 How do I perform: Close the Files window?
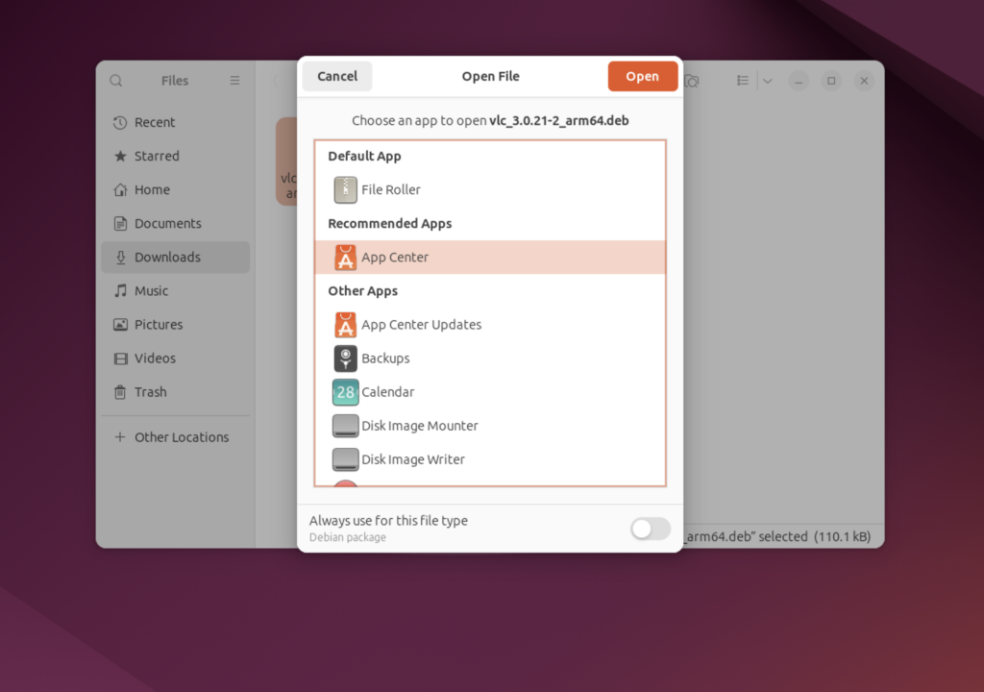[x=864, y=81]
